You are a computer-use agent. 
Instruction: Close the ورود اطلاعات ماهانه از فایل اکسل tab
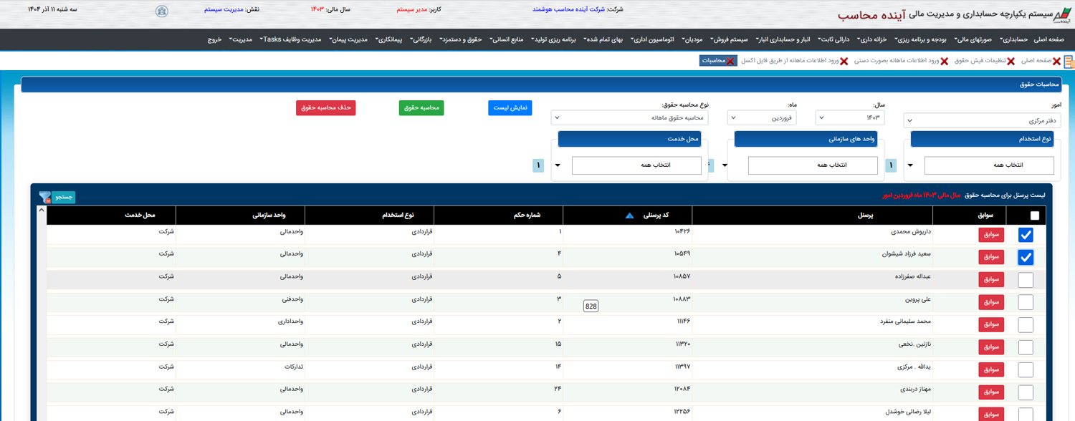(x=844, y=62)
